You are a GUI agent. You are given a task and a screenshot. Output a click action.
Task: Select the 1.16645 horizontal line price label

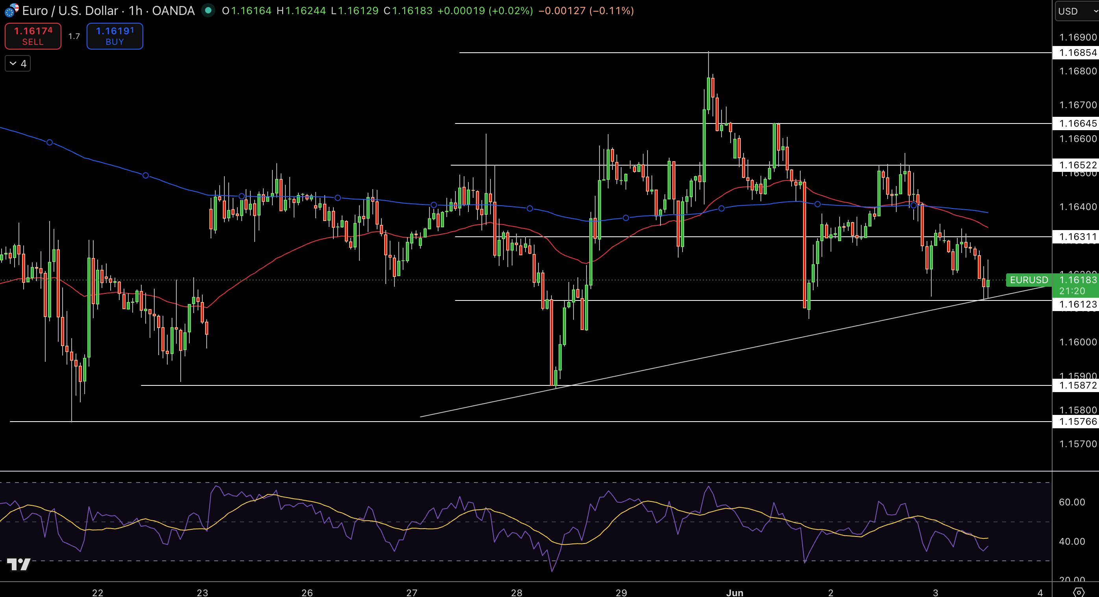(x=1075, y=123)
